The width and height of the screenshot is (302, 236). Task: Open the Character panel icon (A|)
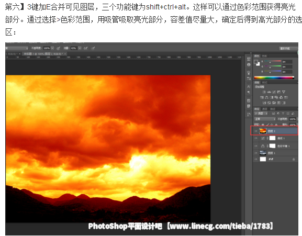pos(249,87)
